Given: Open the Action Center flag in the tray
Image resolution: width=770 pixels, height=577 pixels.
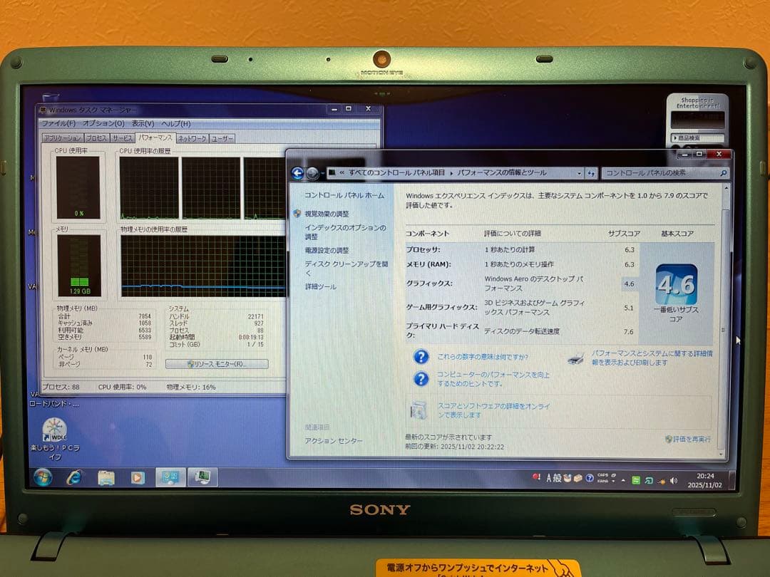Looking at the screenshot, I should 537,478.
